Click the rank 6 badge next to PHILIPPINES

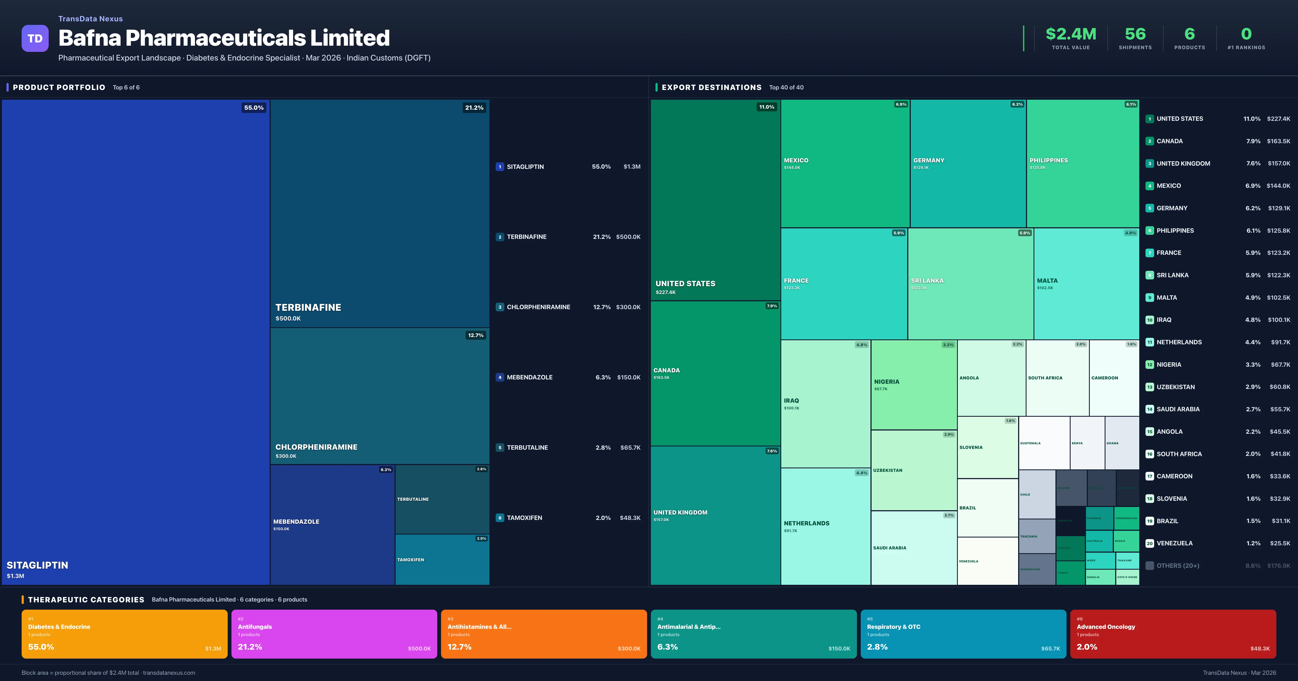(1150, 230)
